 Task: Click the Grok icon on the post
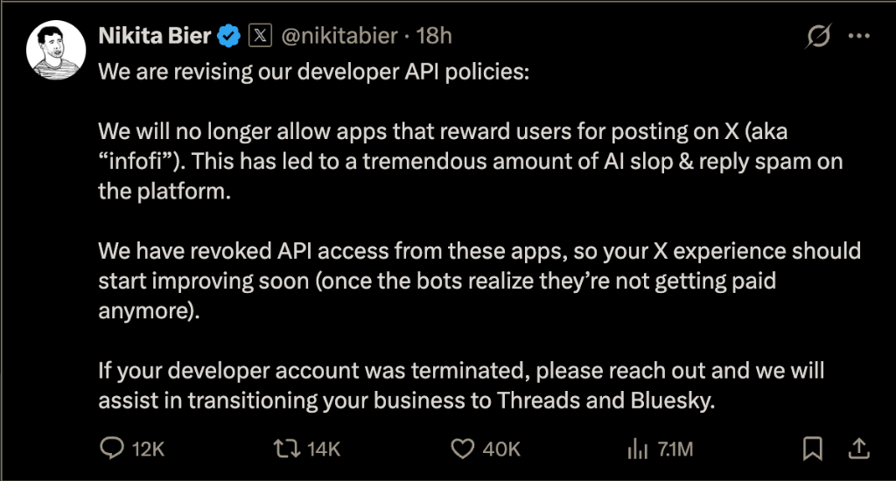click(x=819, y=36)
